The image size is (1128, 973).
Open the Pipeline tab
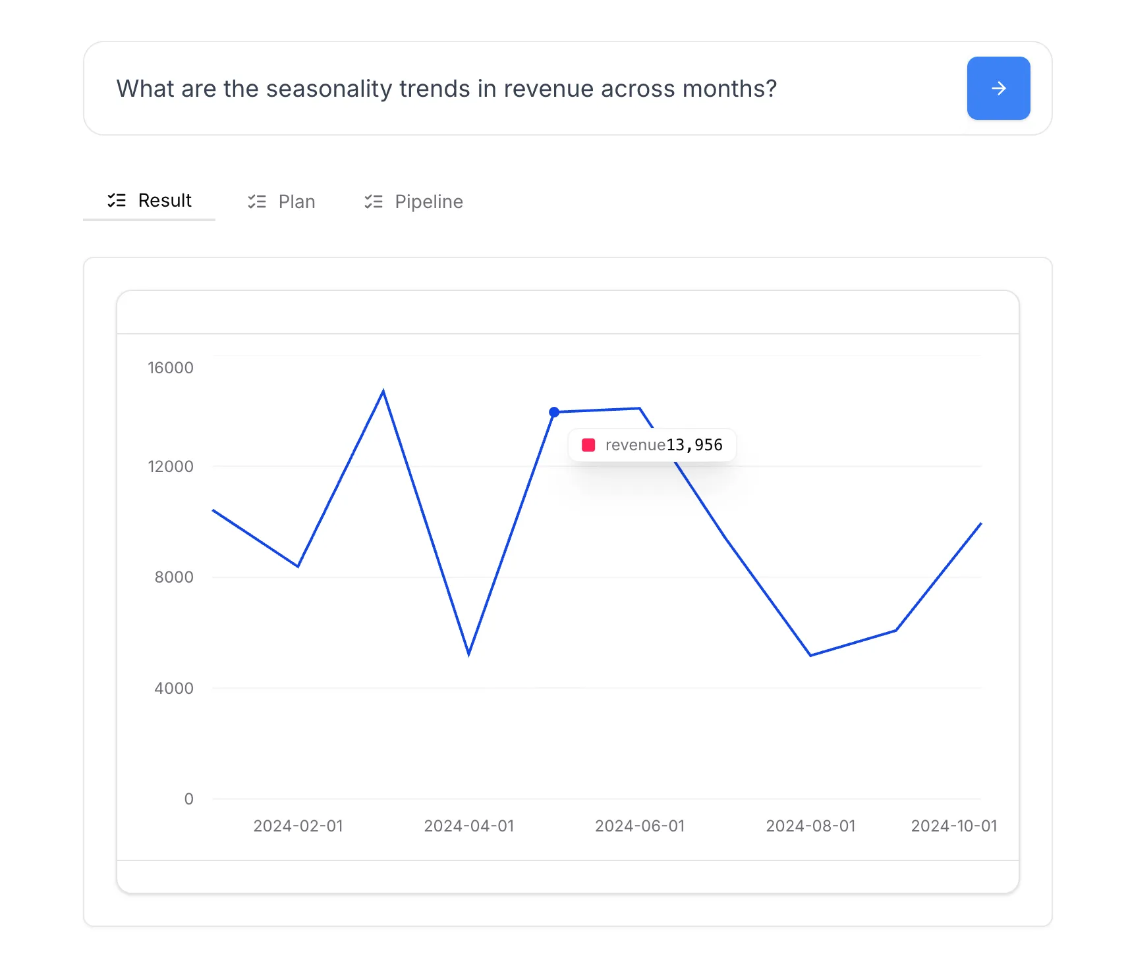(428, 201)
